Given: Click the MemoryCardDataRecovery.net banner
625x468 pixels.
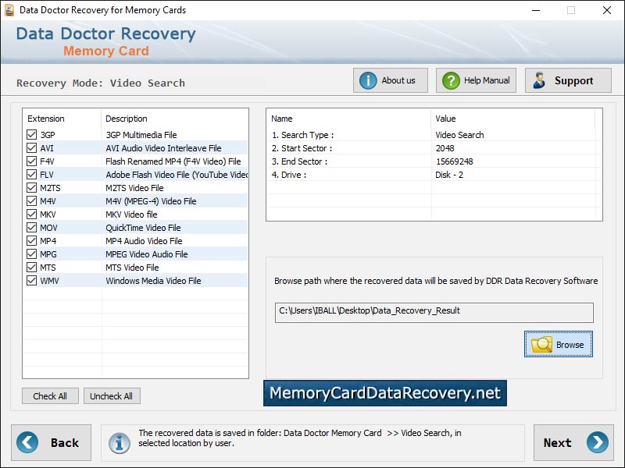Looking at the screenshot, I should pyautogui.click(x=385, y=393).
